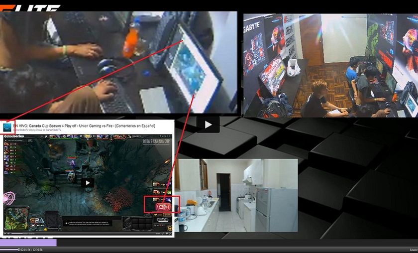418x253 pixels.
Task: Click the large play button between the camera feeds
Action: (208, 125)
